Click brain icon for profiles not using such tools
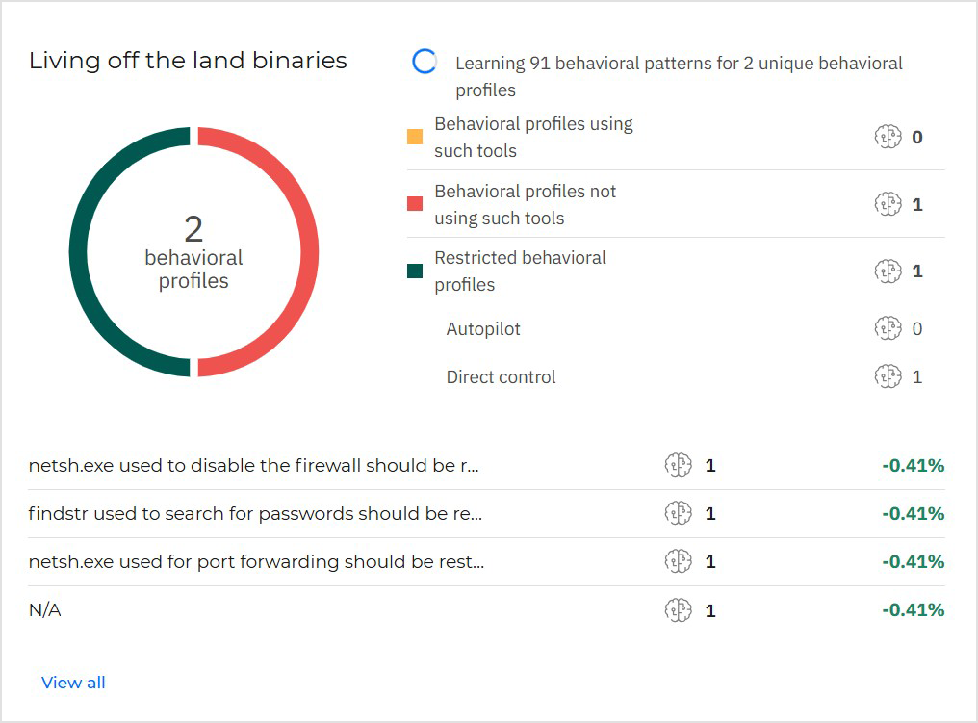 (888, 204)
